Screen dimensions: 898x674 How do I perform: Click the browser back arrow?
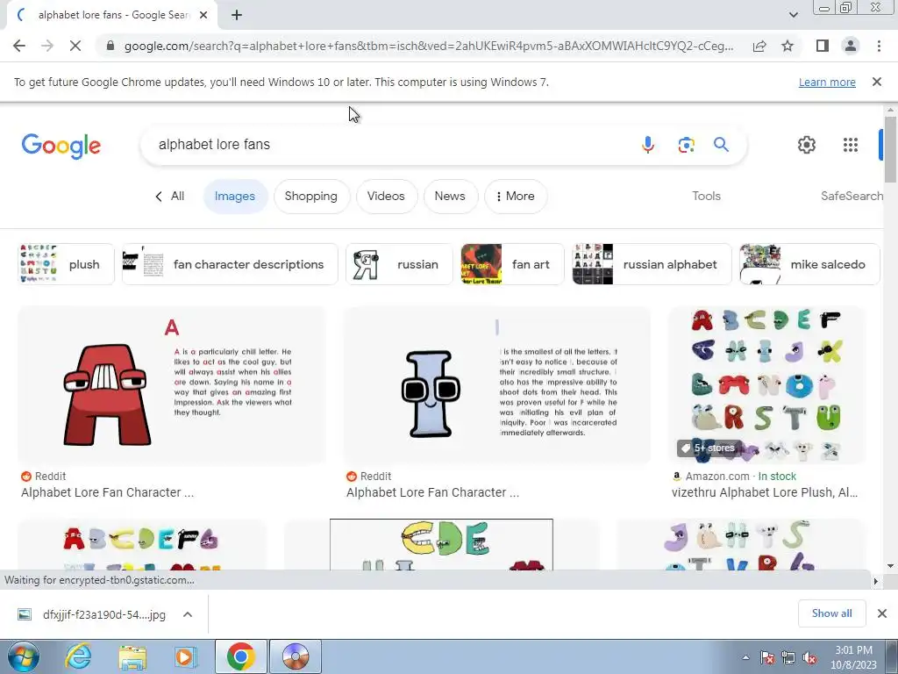[x=19, y=46]
